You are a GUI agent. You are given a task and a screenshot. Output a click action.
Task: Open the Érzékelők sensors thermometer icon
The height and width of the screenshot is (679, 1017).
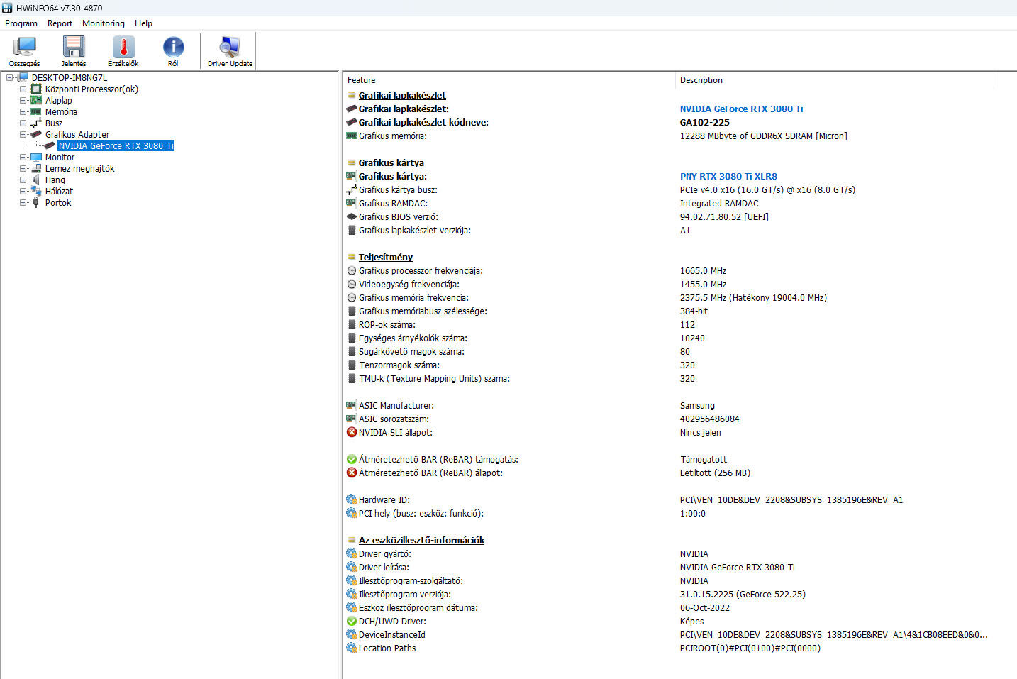click(123, 47)
